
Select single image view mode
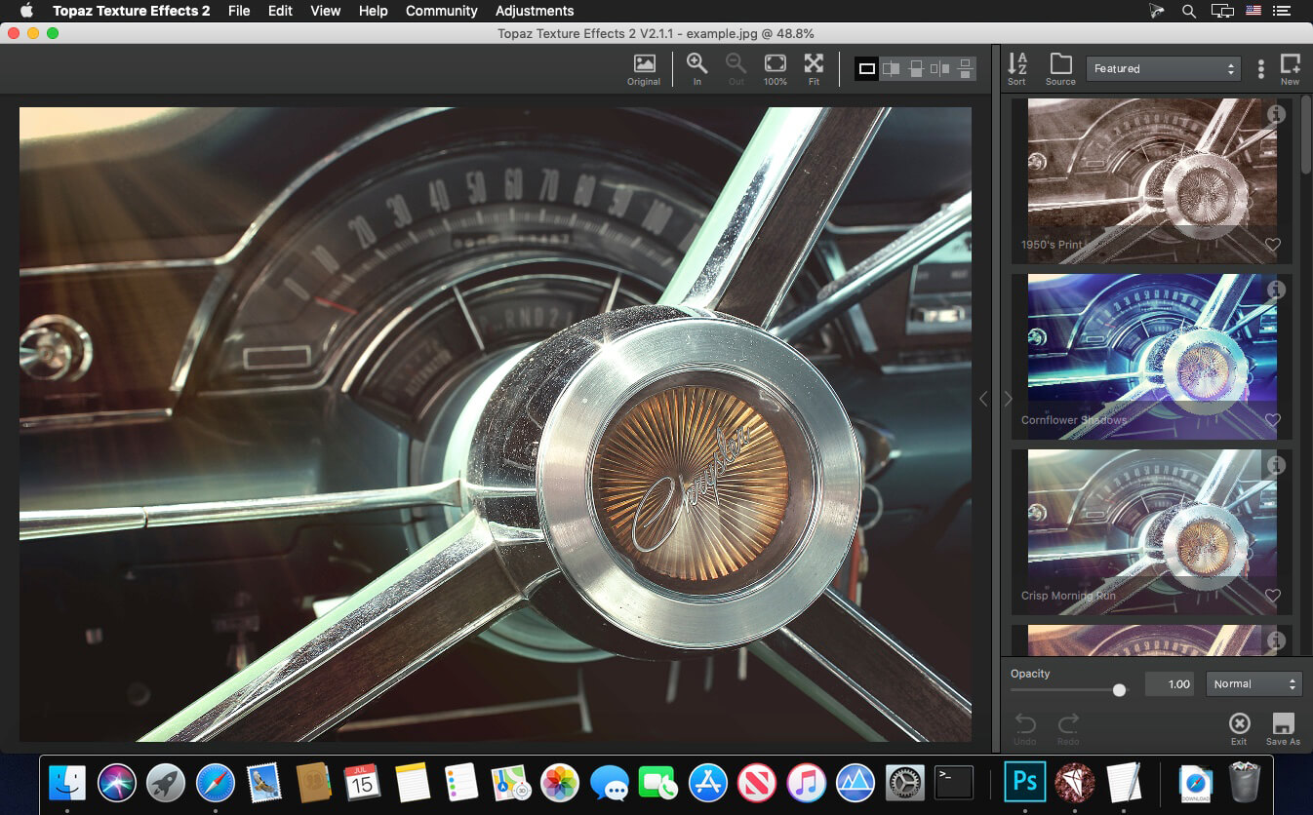coord(866,68)
